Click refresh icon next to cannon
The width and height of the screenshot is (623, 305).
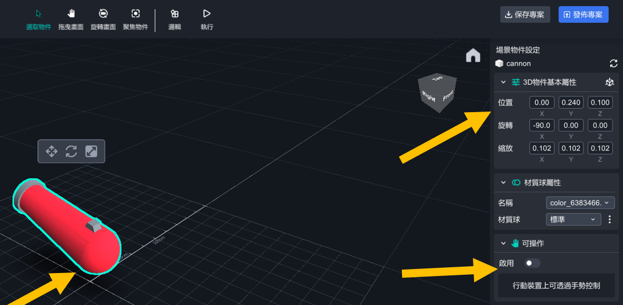point(613,63)
